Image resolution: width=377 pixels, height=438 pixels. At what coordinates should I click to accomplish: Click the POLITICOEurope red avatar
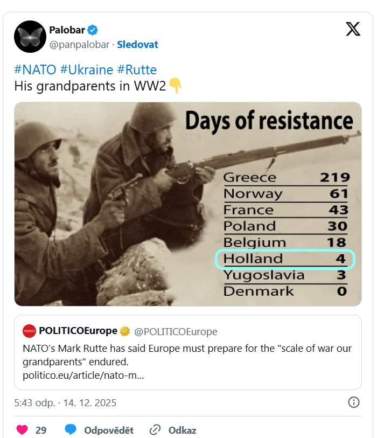pyautogui.click(x=30, y=331)
